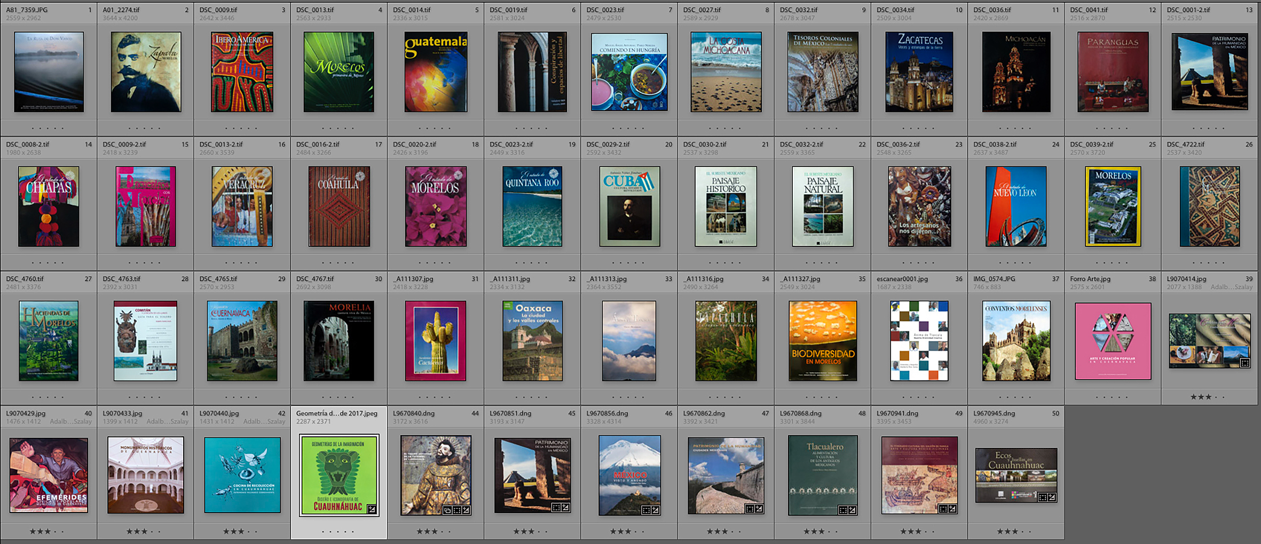Image resolution: width=1261 pixels, height=544 pixels.
Task: Select the Biodiversidad en Morelos cover thumbnail
Action: [823, 341]
